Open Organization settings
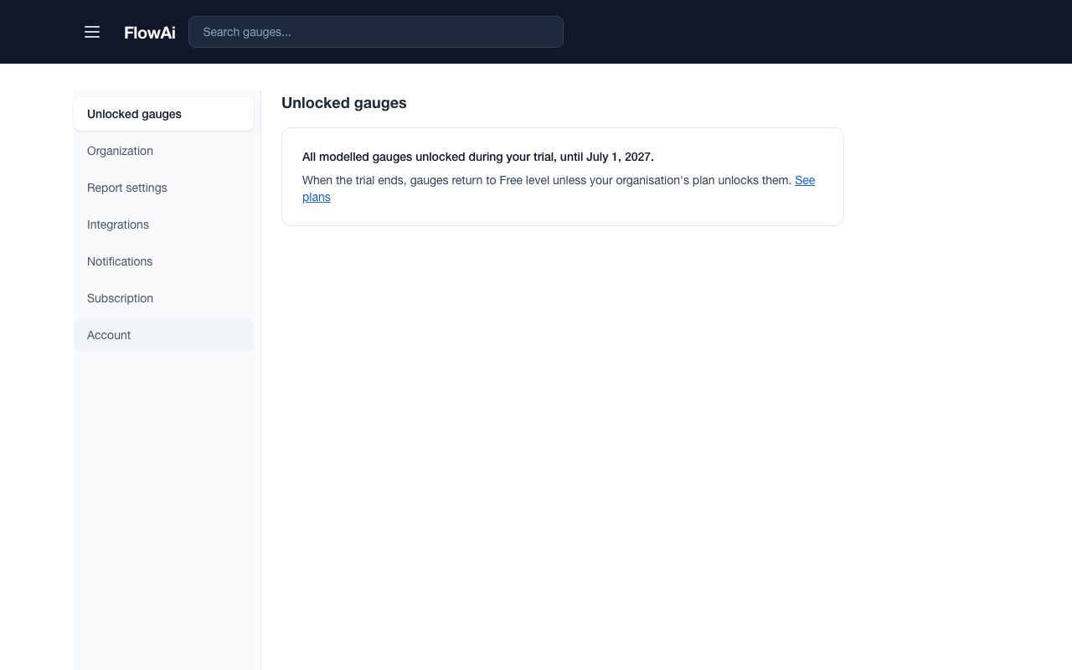The height and width of the screenshot is (670, 1072). coord(164,151)
